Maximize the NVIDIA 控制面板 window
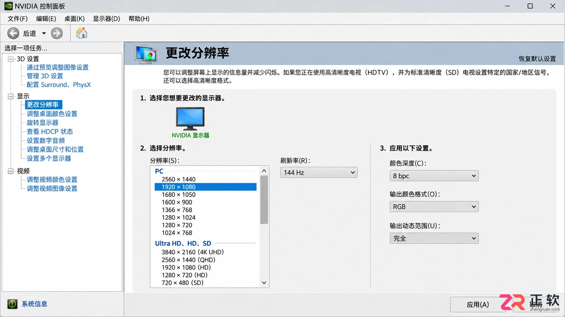 (530, 6)
